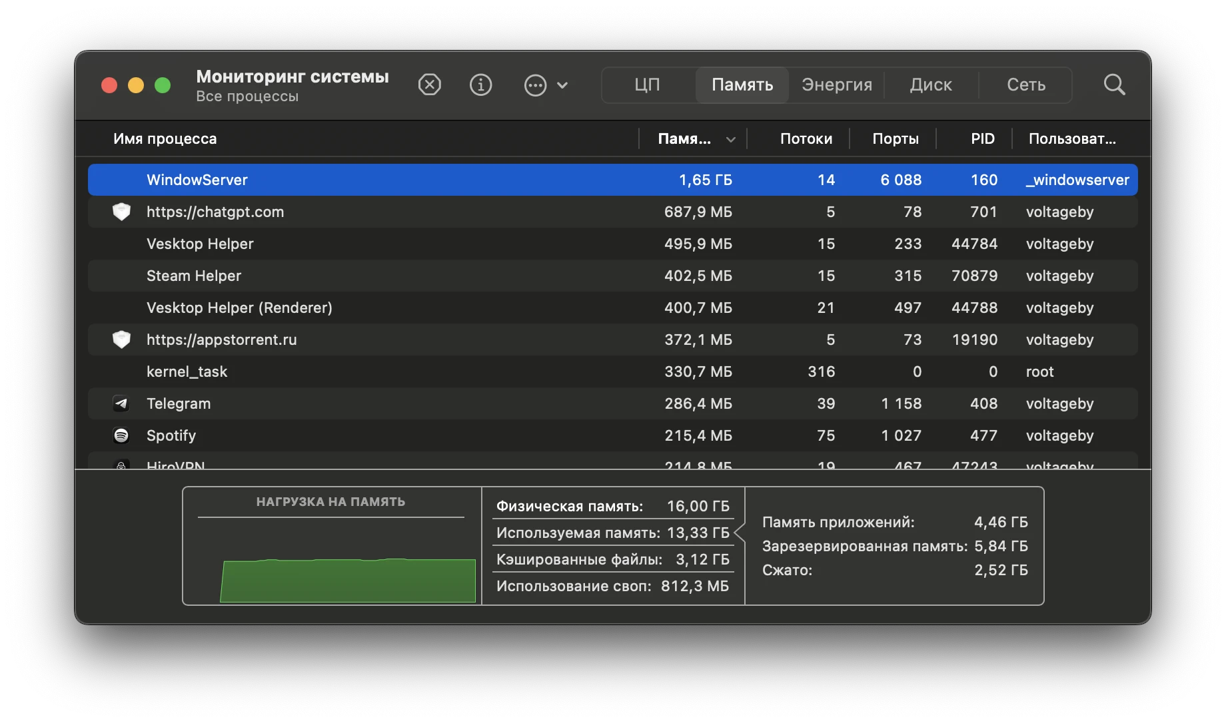The image size is (1226, 723).
Task: Sort by the Имя процесса column
Action: (165, 138)
